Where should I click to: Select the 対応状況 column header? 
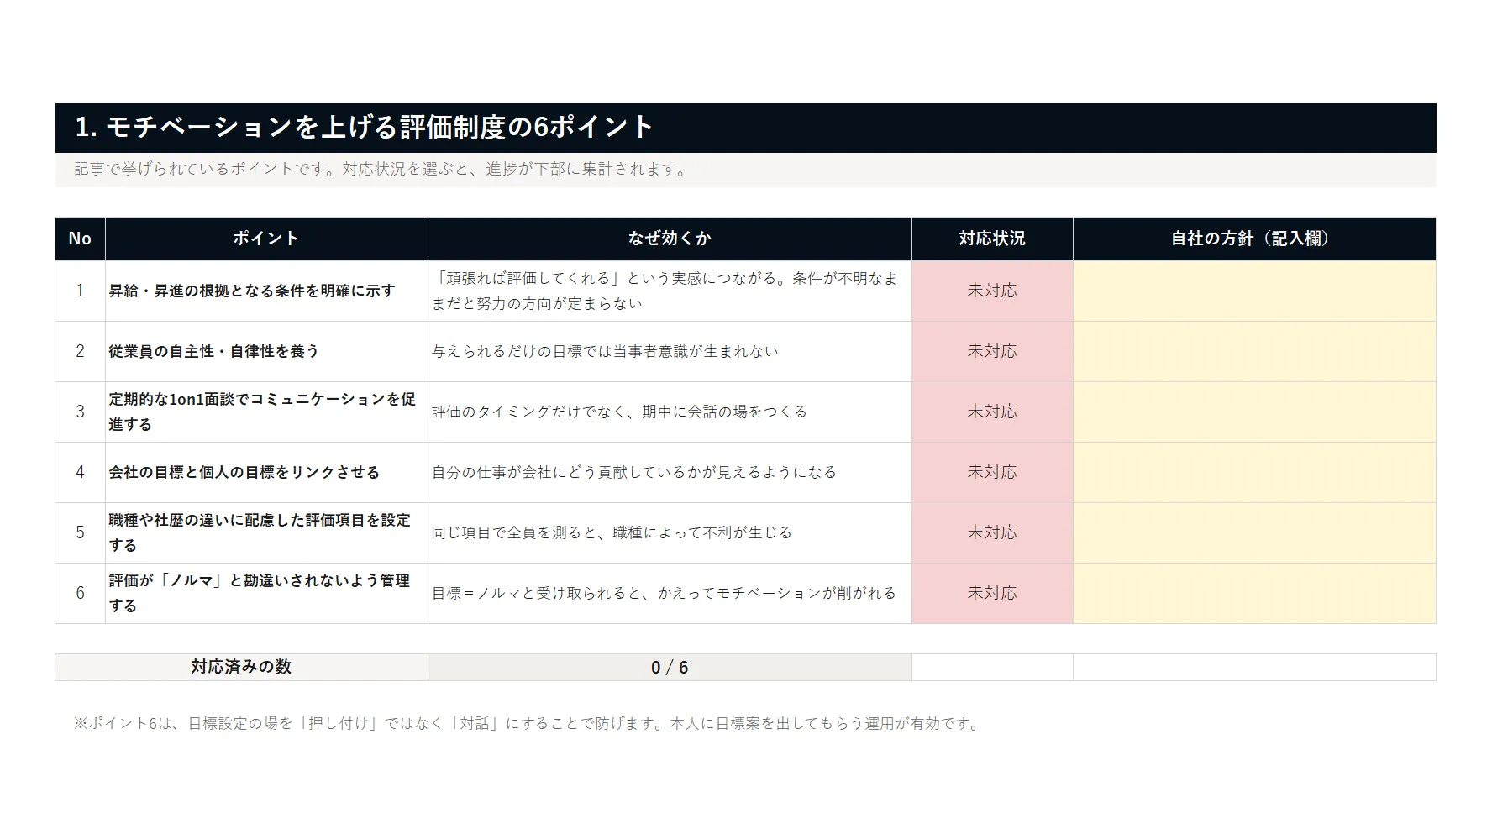(992, 239)
